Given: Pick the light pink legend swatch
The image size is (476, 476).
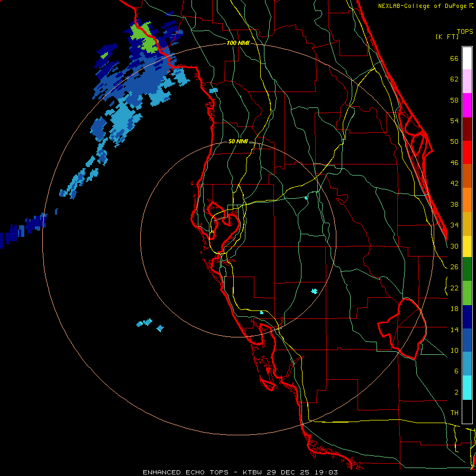Looking at the screenshot, I should tap(467, 81).
